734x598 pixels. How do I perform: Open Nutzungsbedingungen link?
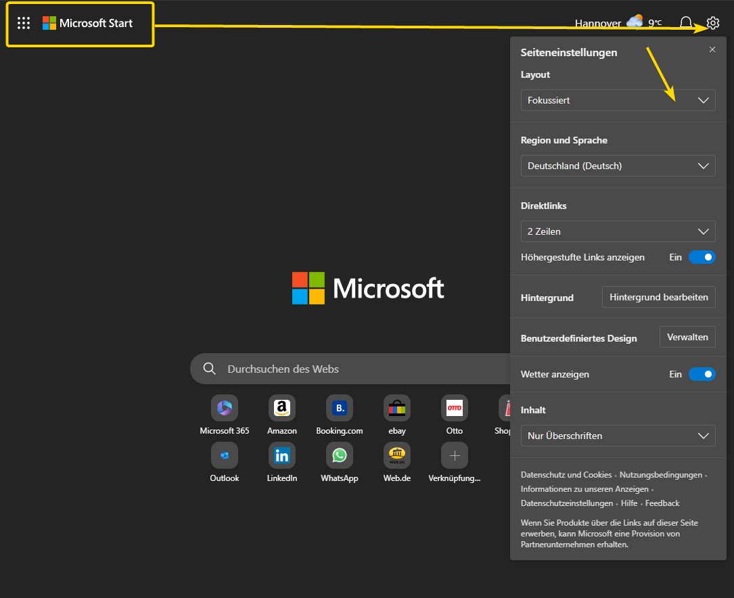pos(660,474)
